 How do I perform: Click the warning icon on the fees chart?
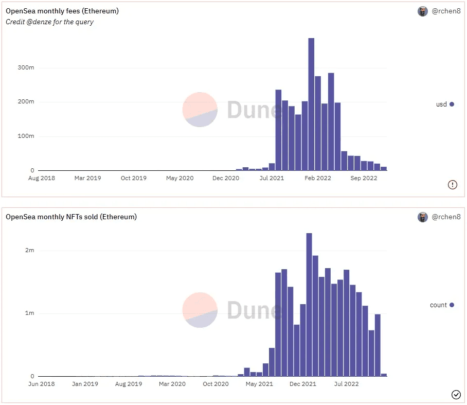pyautogui.click(x=452, y=185)
